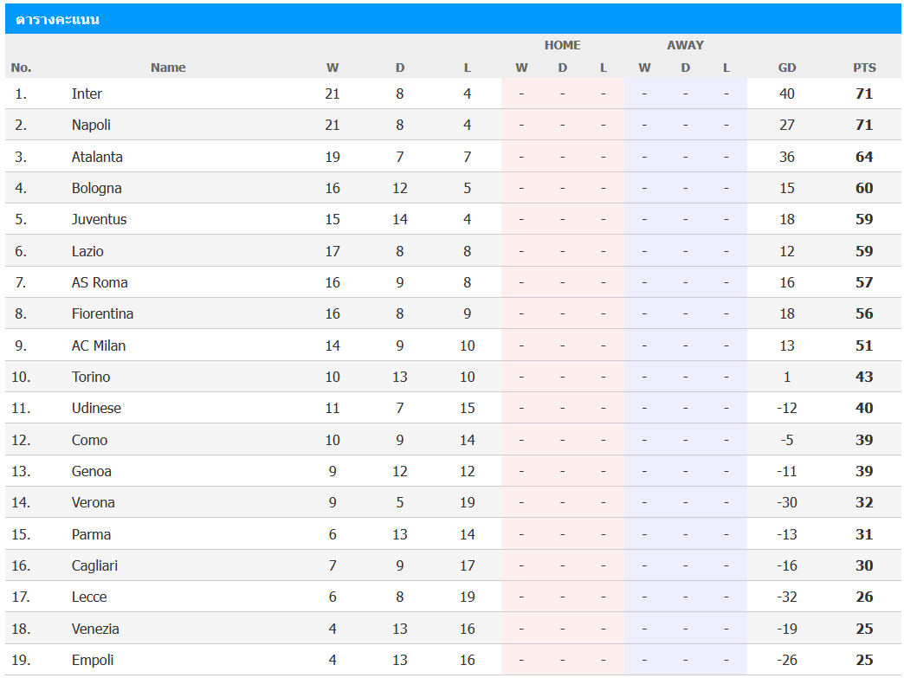Select the Napoli row name
The width and height of the screenshot is (904, 678).
point(91,125)
